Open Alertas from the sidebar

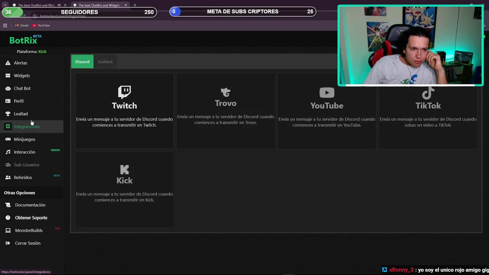coord(32,63)
